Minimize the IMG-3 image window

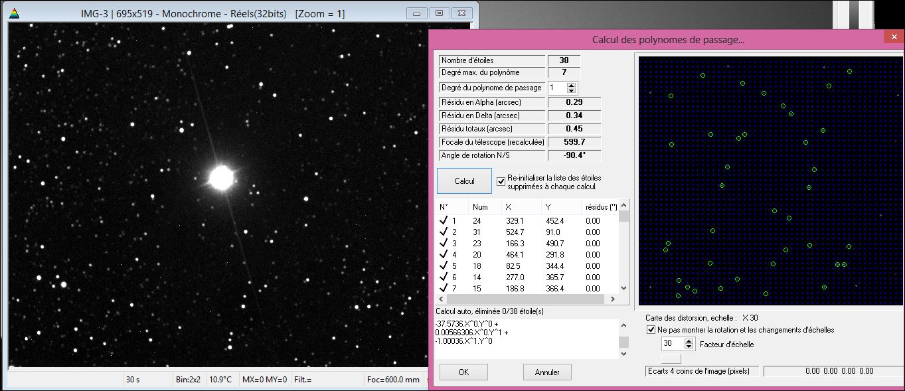tap(416, 13)
